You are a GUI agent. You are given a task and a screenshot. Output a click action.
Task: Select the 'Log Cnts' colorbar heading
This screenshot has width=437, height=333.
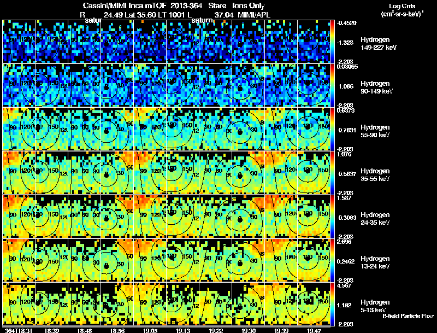[x=402, y=6]
